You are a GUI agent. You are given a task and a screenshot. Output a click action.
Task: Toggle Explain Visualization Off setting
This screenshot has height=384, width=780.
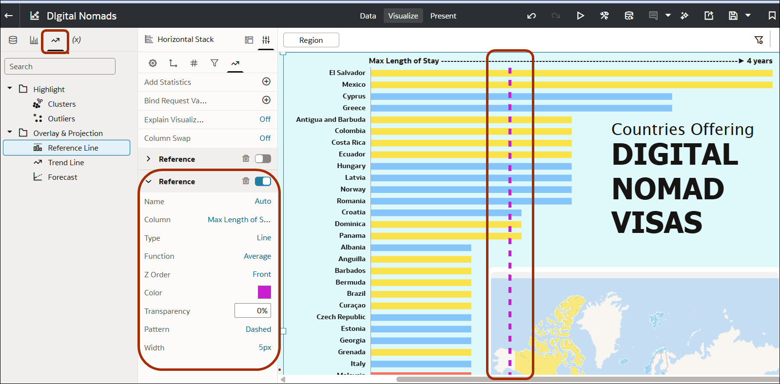265,119
